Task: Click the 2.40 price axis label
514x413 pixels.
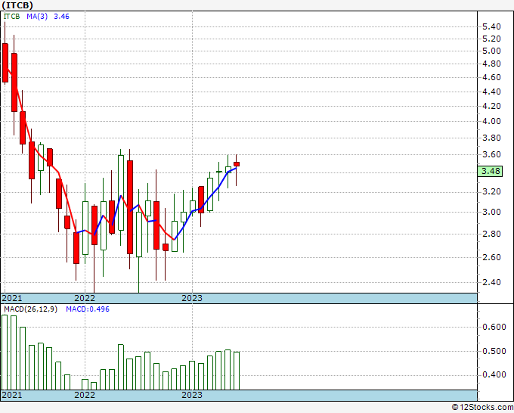Action: pos(491,282)
